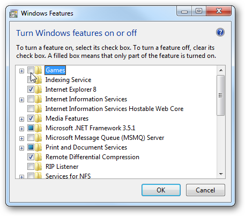The width and height of the screenshot is (245, 216).
Task: Enable the Indexing Service checkbox
Action: [31, 79]
